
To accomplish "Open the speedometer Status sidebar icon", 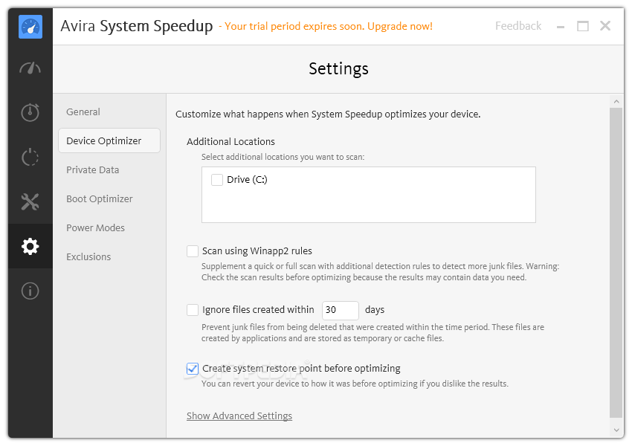I will [30, 68].
